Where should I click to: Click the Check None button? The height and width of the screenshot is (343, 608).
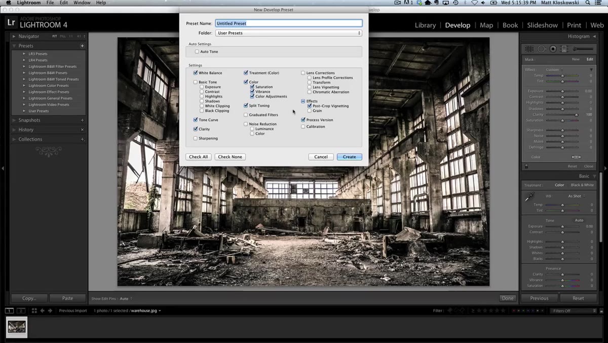click(x=230, y=157)
